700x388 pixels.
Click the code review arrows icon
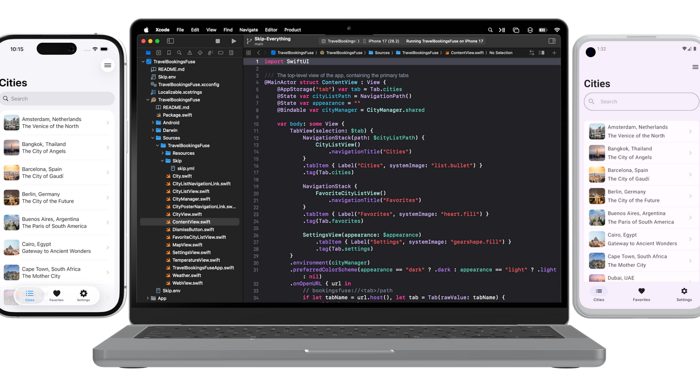(x=532, y=53)
